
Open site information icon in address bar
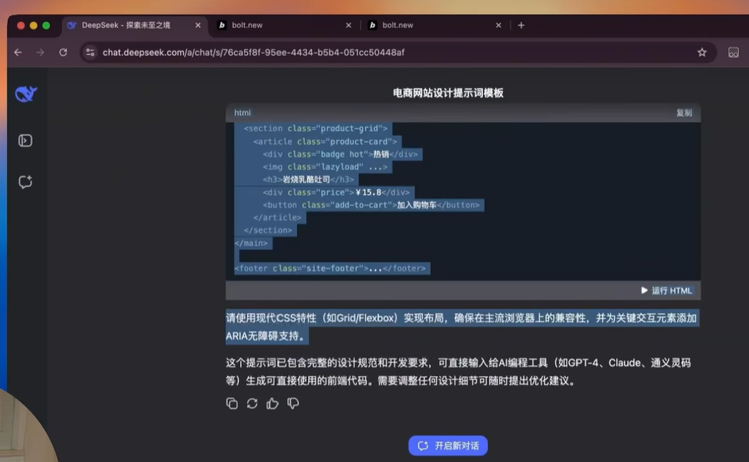pos(90,52)
